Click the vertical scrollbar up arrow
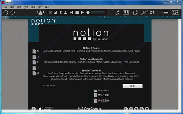183x114 pixels. [x=180, y=20]
